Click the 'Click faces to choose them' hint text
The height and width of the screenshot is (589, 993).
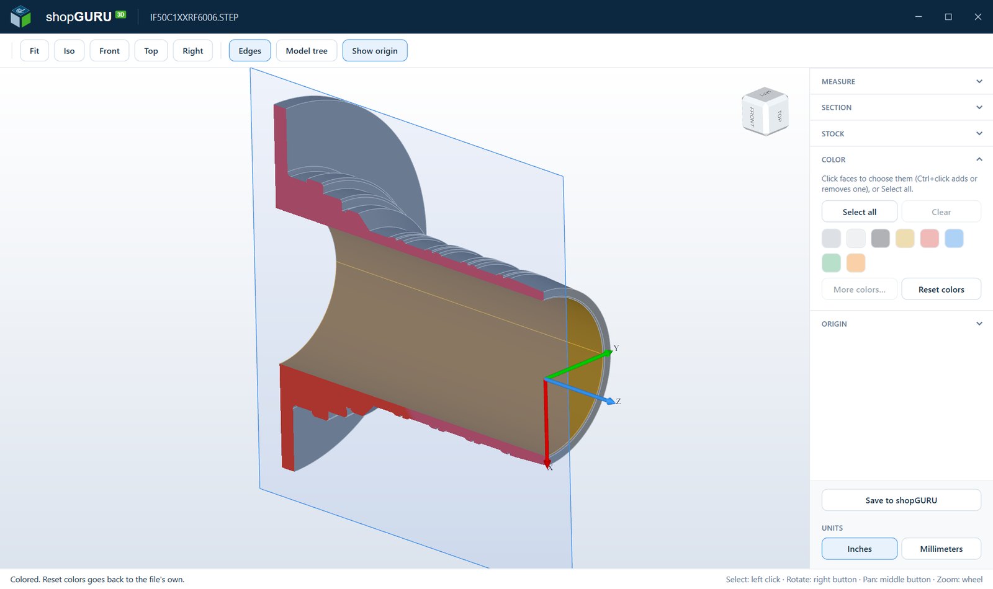pyautogui.click(x=899, y=184)
